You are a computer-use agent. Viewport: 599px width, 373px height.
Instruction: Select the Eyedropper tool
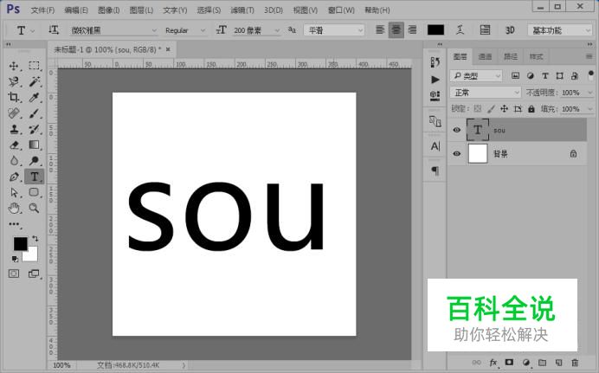(34, 97)
